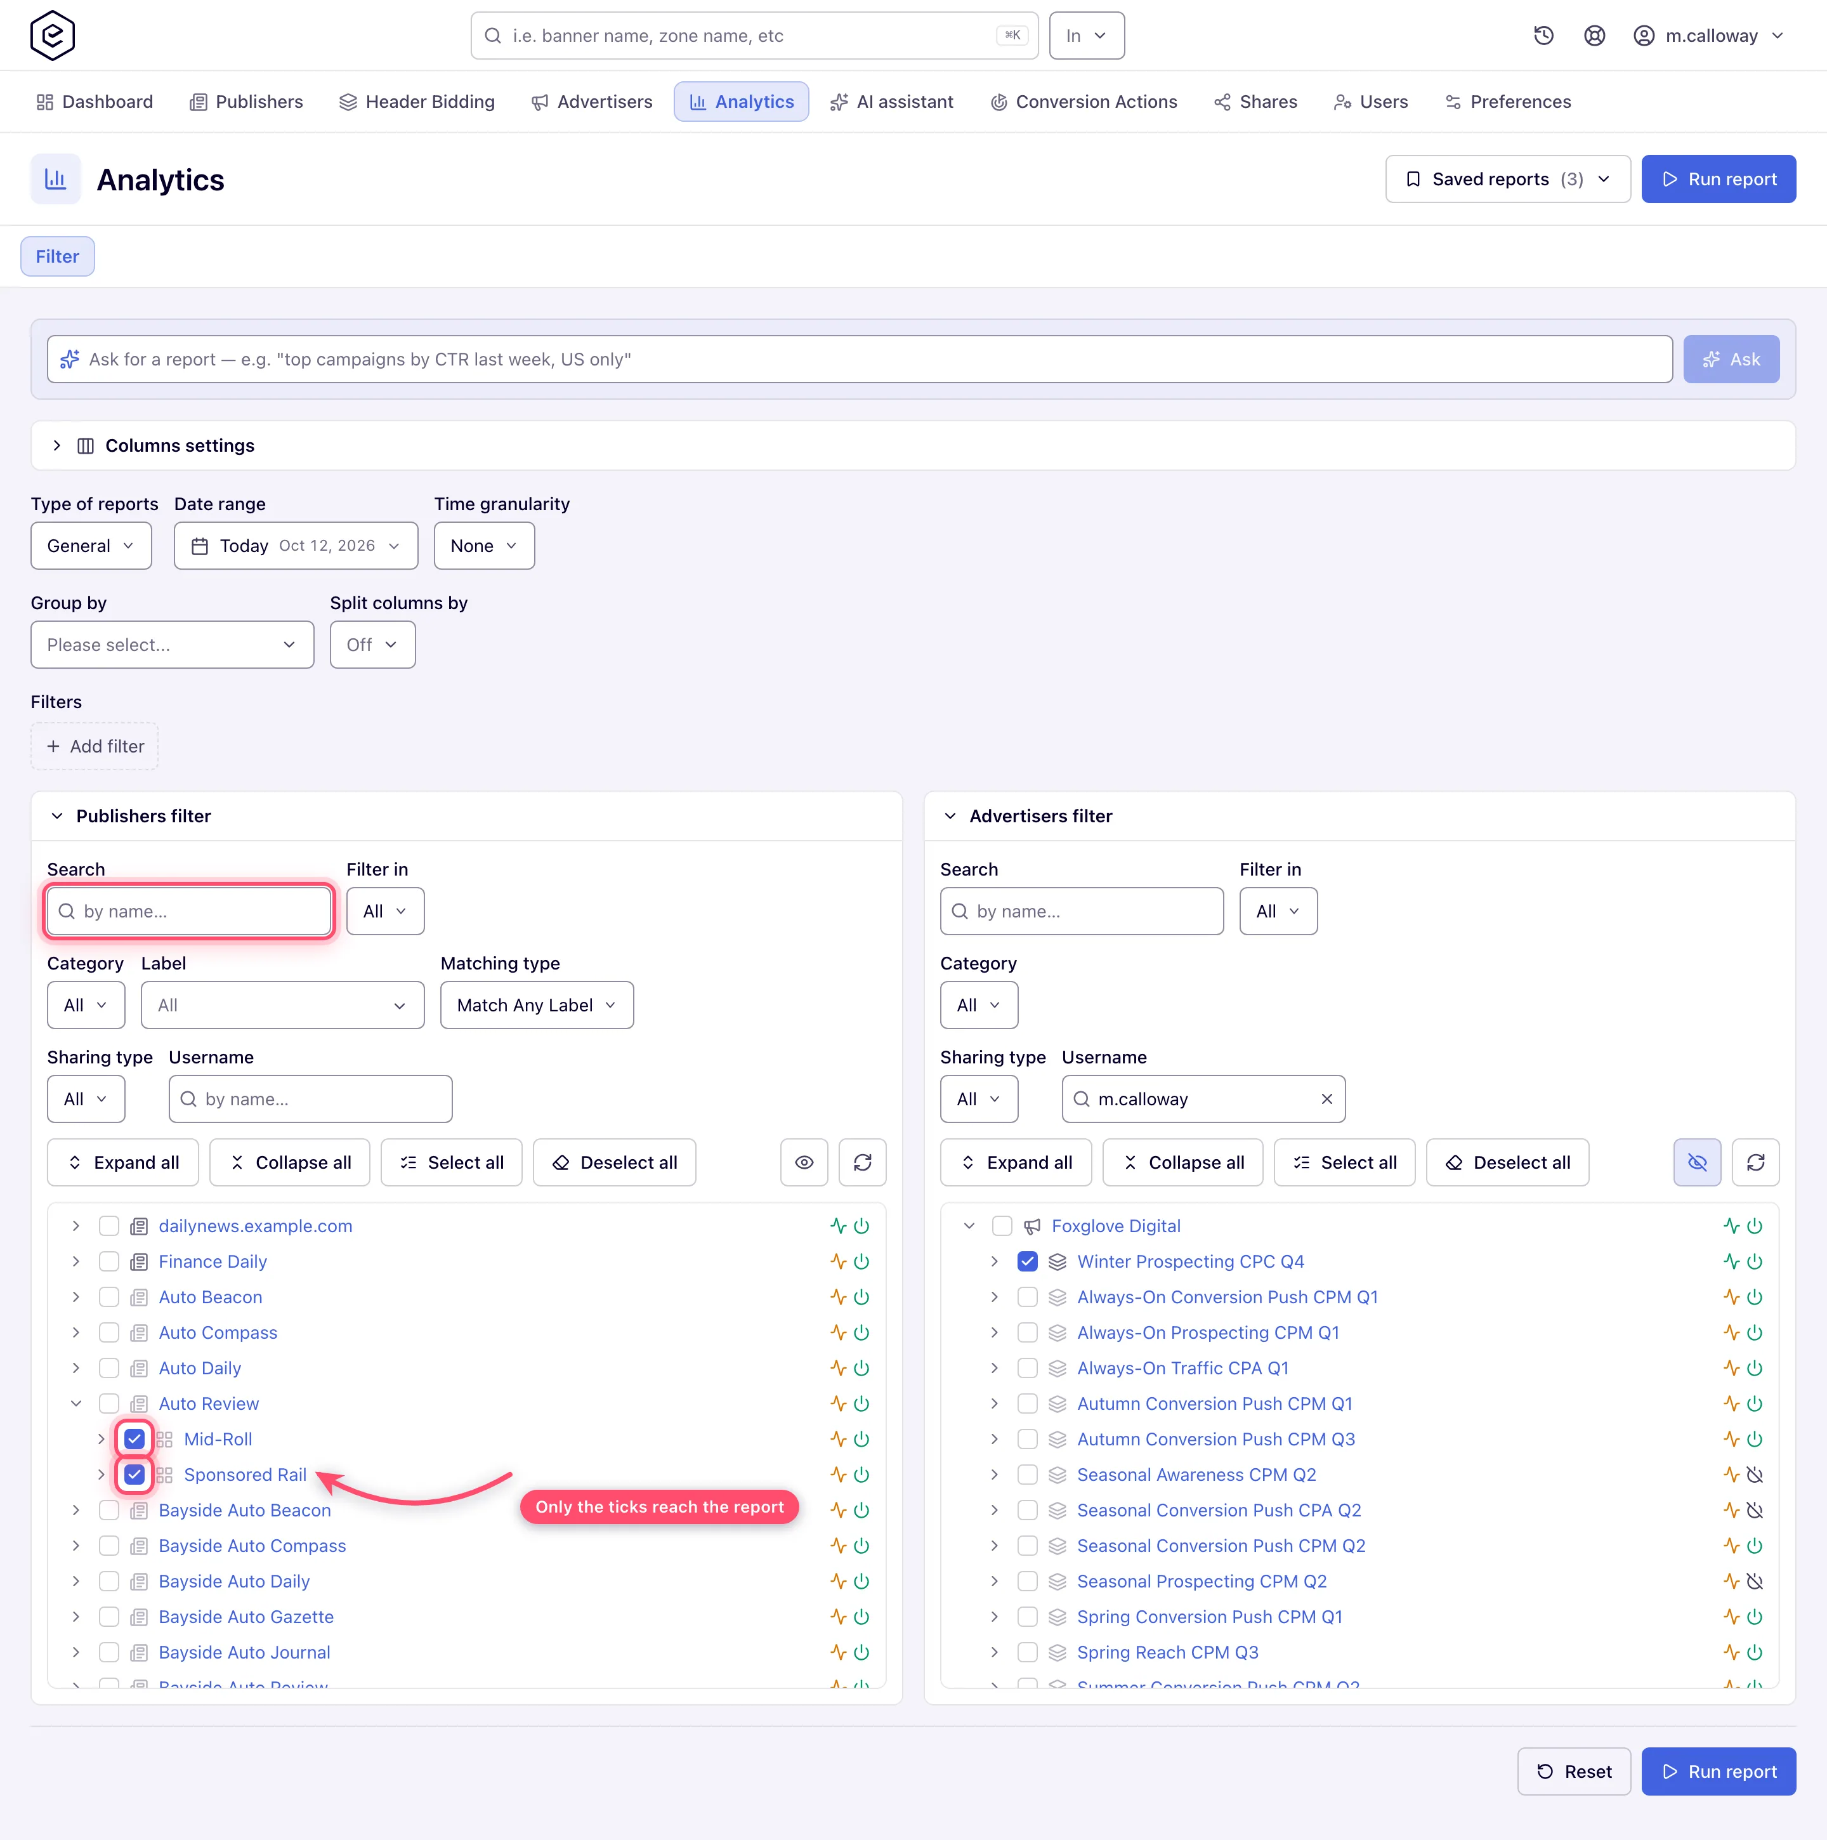Click disabled power icon for Seasonal Awareness CPM Q2
1827x1840 pixels.
click(x=1755, y=1475)
